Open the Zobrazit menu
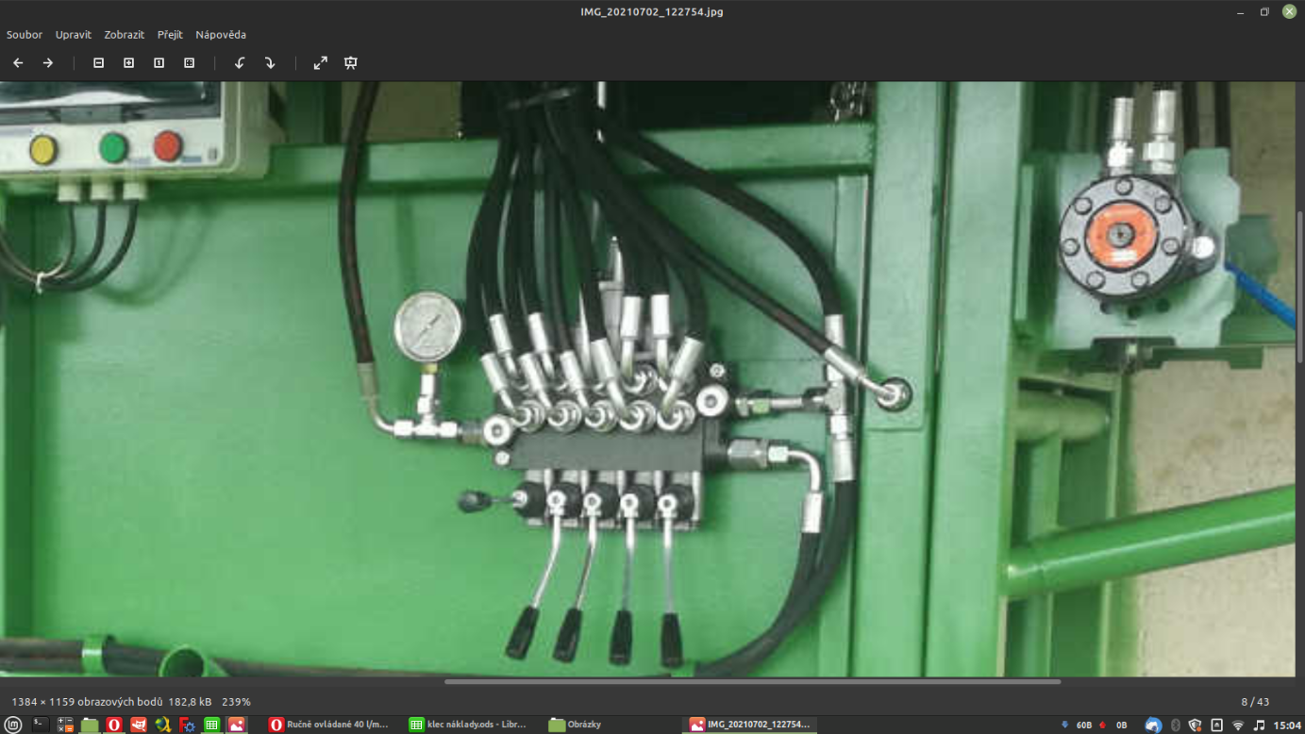This screenshot has height=734, width=1305. point(125,35)
